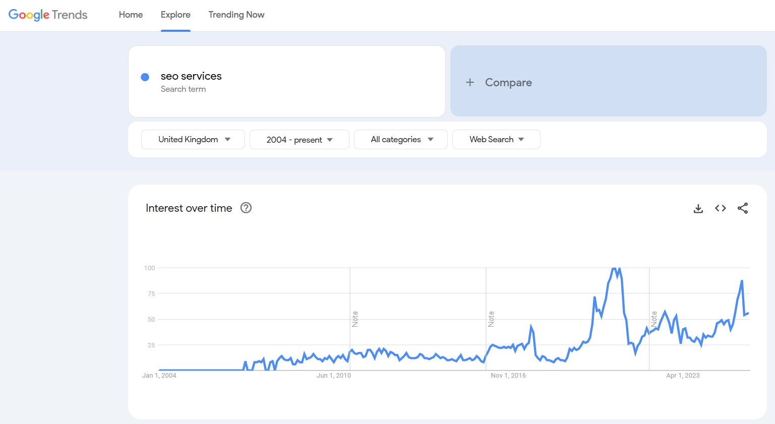Viewport: 775px width, 424px height.
Task: Expand the 2004 - present time range
Action: [x=299, y=140]
